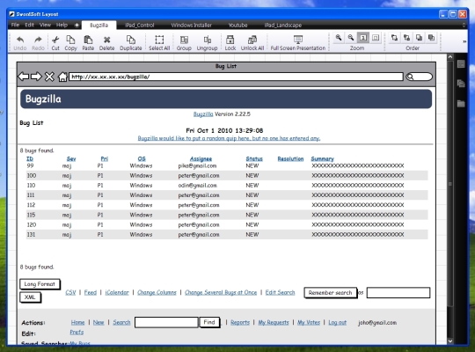This screenshot has width=475, height=352.
Task: Click the mockup browser search box
Action: 420,77
